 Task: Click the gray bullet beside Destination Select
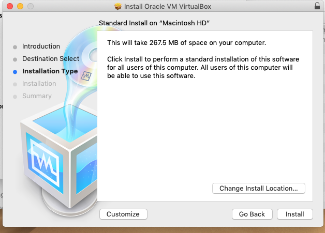(x=15, y=59)
